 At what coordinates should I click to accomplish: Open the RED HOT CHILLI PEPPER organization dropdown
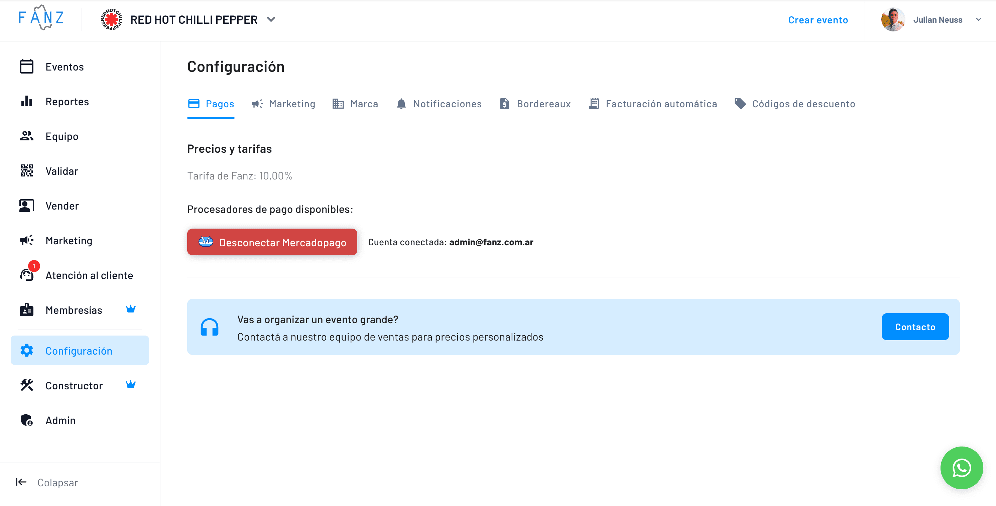point(271,19)
